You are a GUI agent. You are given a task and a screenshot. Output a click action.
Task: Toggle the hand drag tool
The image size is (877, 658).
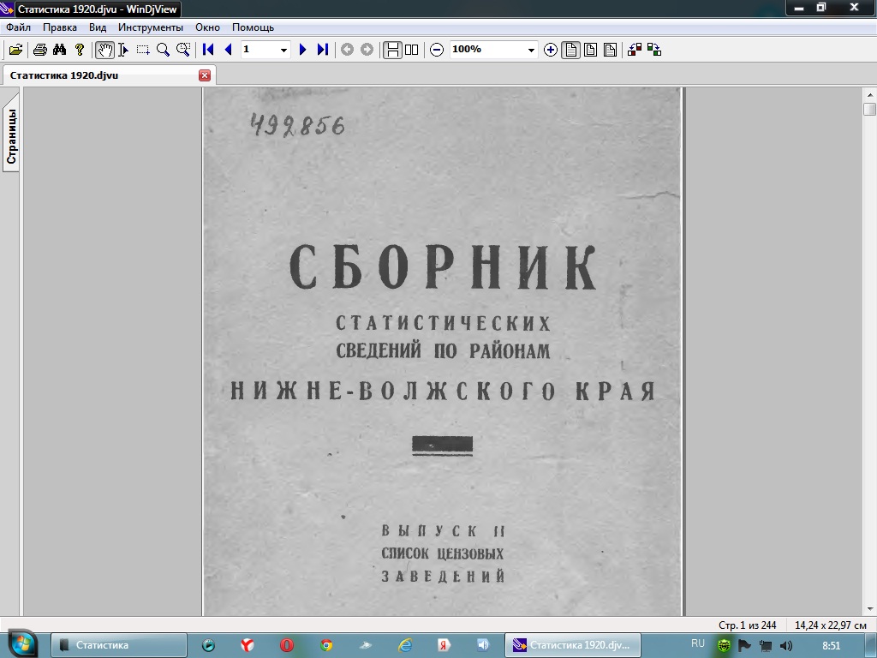pos(104,50)
